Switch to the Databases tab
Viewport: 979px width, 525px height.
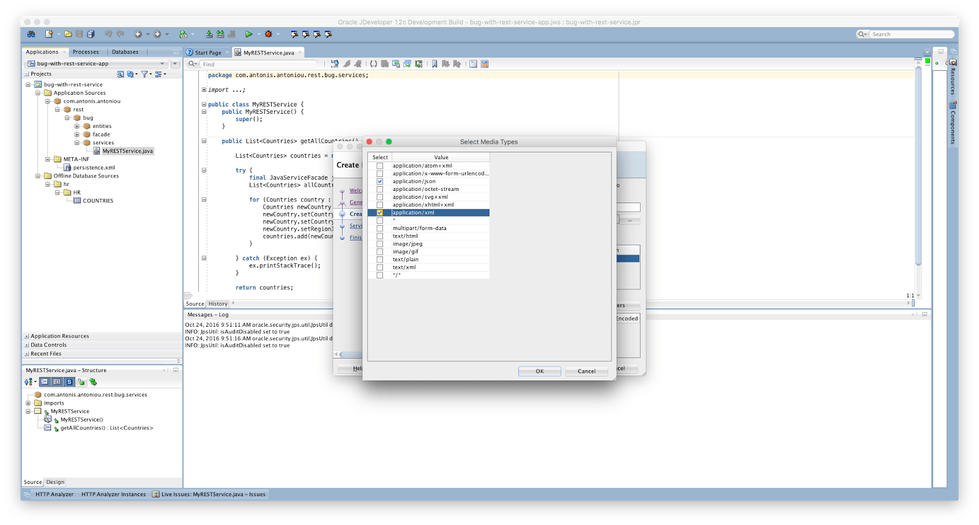click(125, 52)
